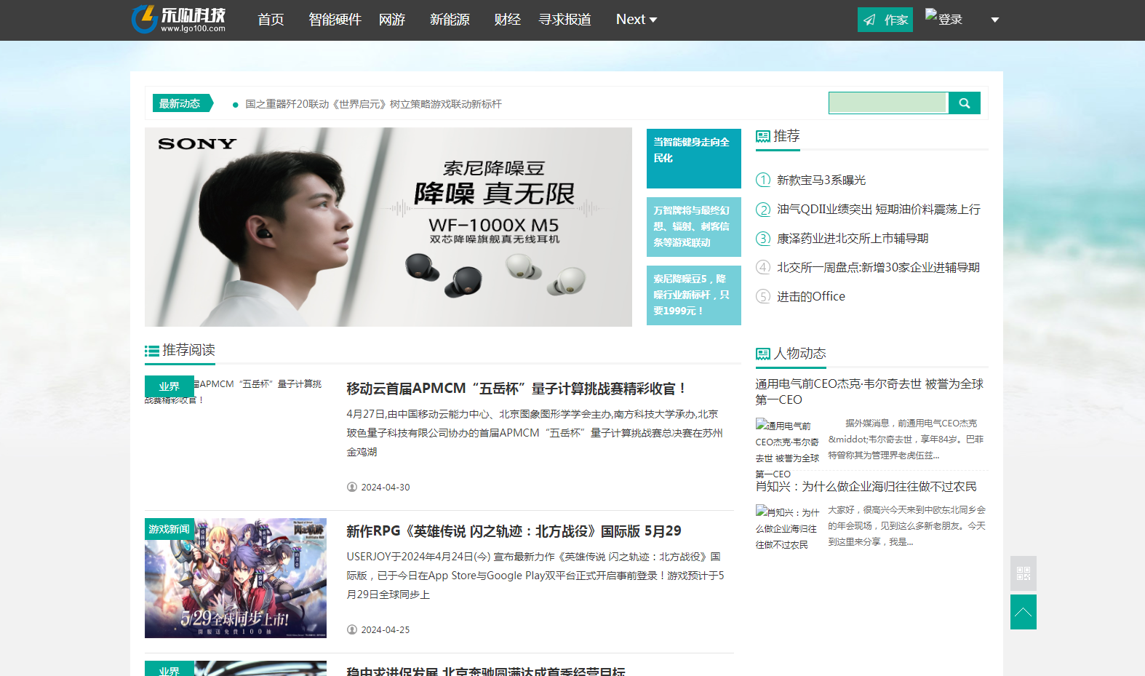Click the 推荐阅读 heading
Screen dimensions: 1145x676
pyautogui.click(x=188, y=350)
